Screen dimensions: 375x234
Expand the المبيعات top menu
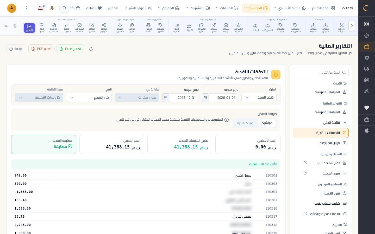(x=227, y=8)
